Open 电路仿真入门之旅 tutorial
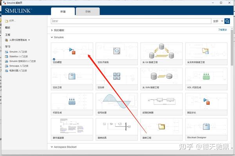 (16, 71)
